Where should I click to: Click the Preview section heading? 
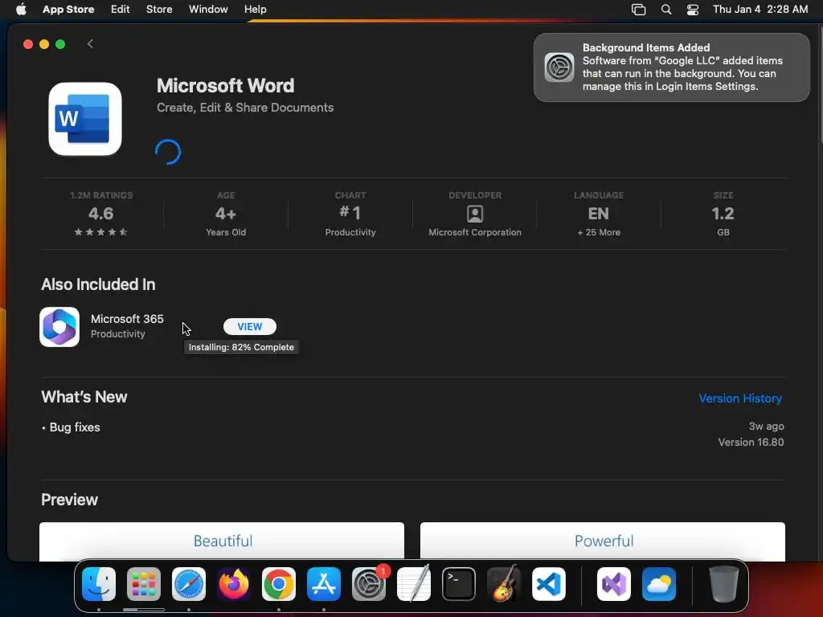[69, 500]
